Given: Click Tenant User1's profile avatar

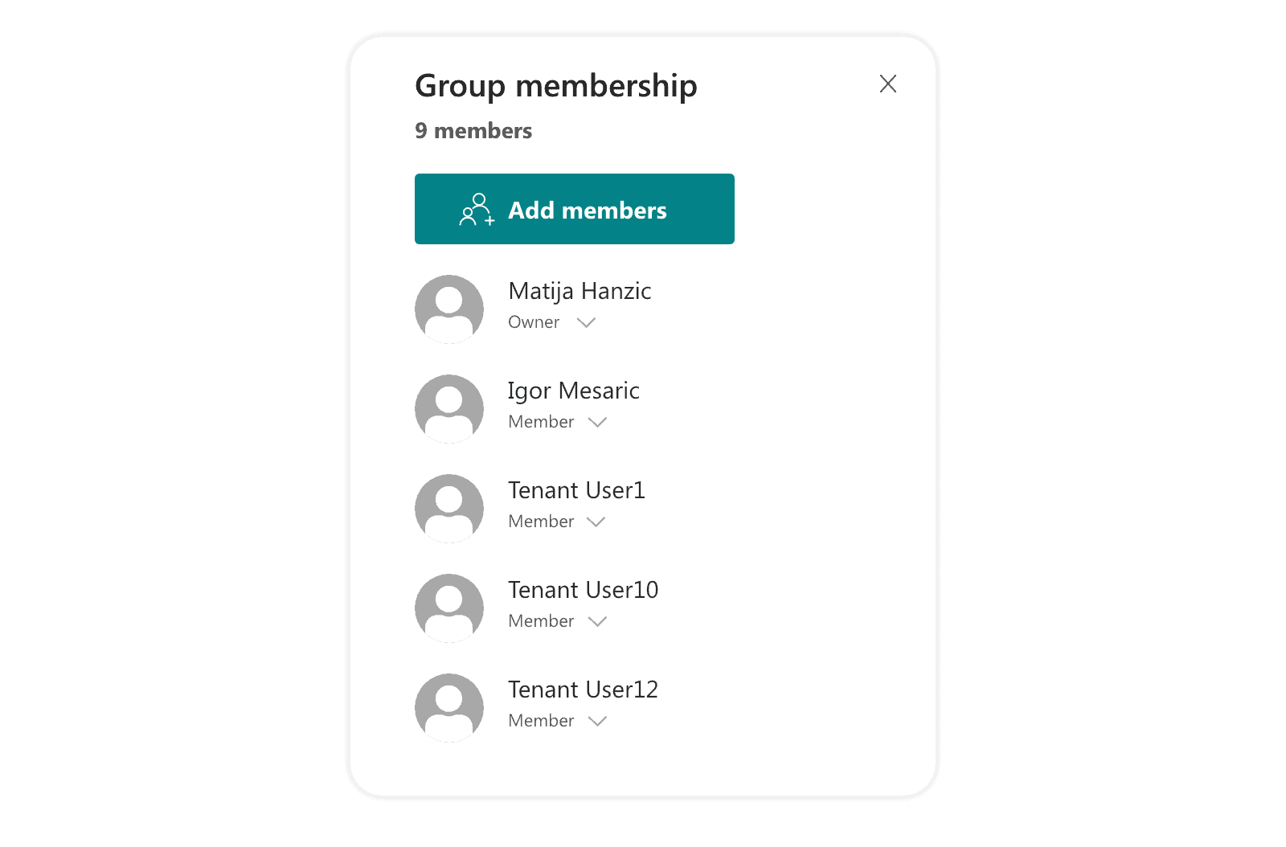Looking at the screenshot, I should pyautogui.click(x=448, y=508).
